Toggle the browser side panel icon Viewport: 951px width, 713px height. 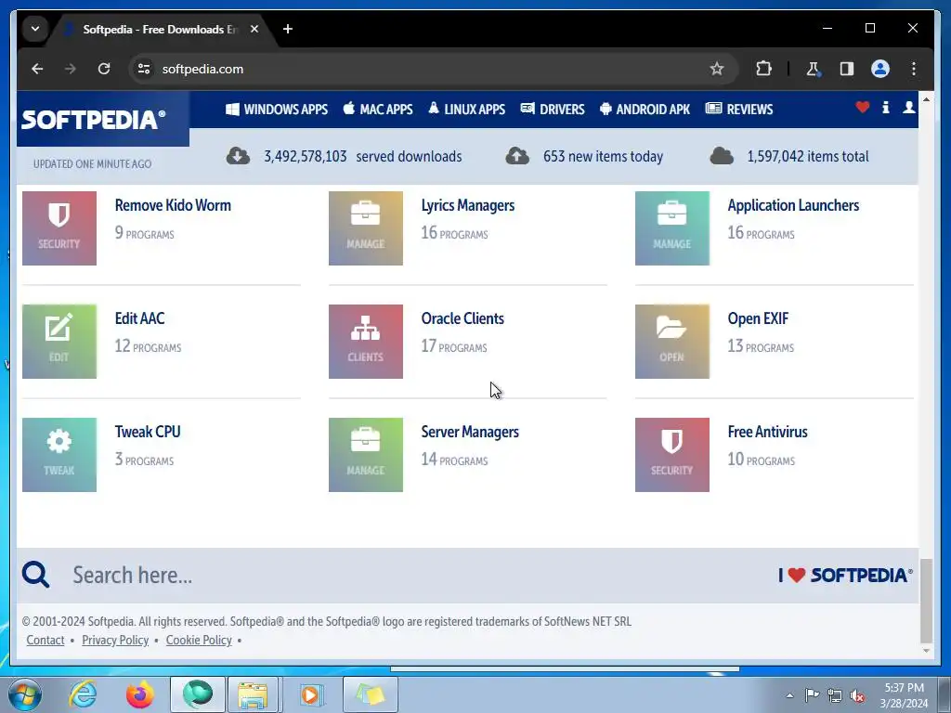click(847, 69)
